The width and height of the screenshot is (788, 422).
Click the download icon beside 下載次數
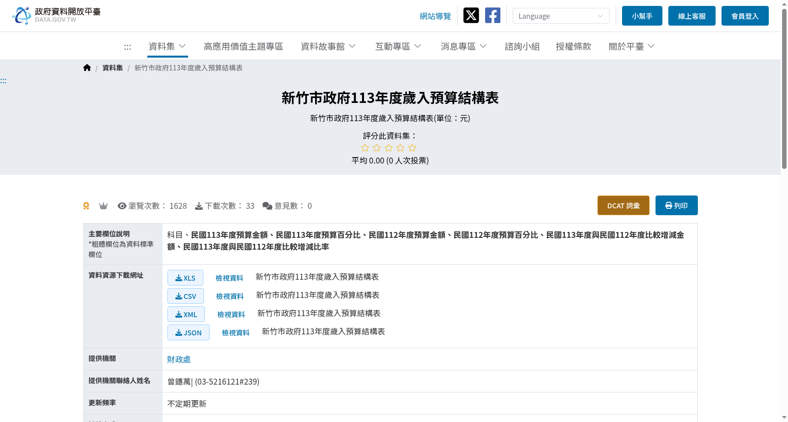coord(199,206)
